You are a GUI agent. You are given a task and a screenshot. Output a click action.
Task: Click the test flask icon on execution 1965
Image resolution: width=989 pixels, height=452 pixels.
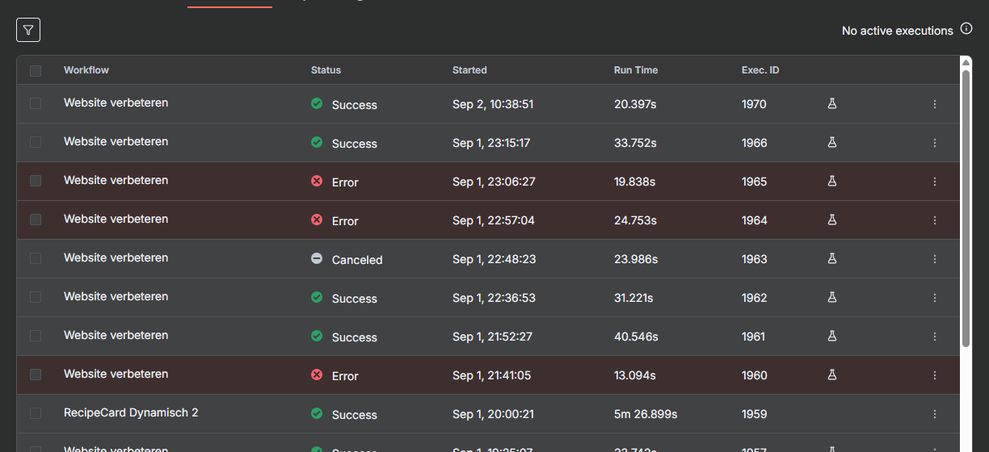tap(831, 182)
